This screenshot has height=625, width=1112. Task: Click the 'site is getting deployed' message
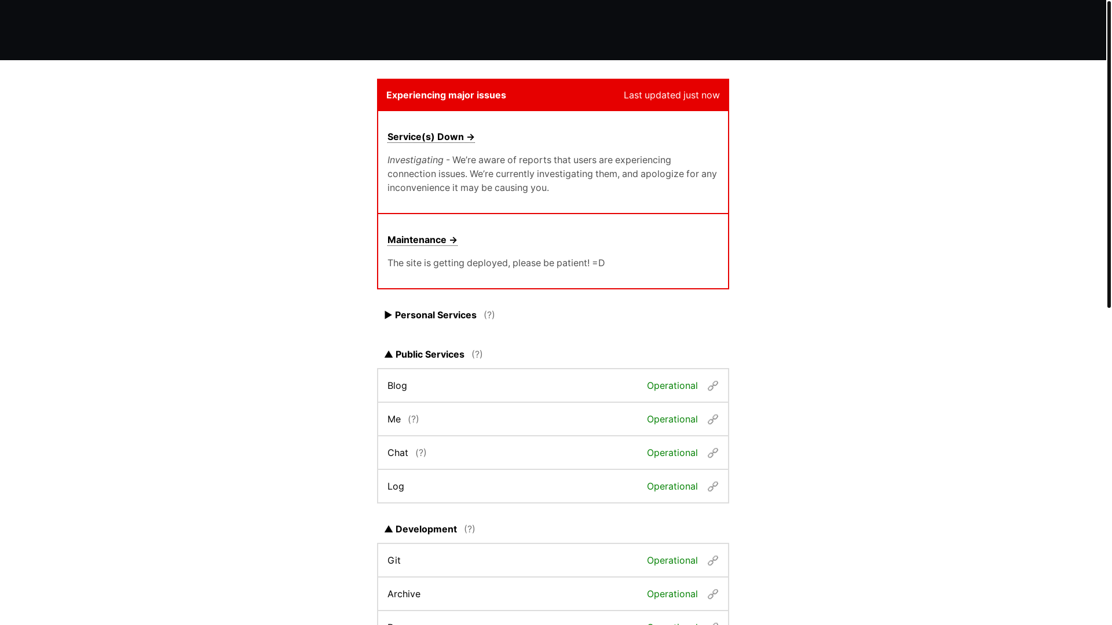pyautogui.click(x=496, y=263)
